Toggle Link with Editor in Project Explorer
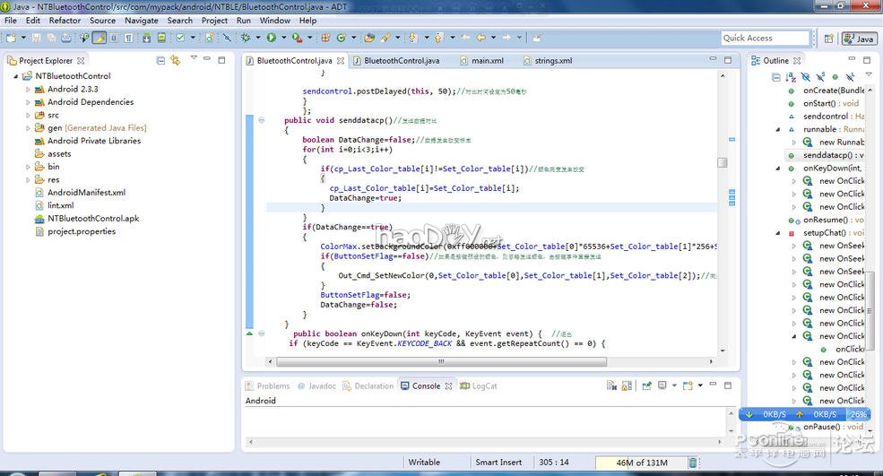This screenshot has width=883, height=476. point(176,61)
